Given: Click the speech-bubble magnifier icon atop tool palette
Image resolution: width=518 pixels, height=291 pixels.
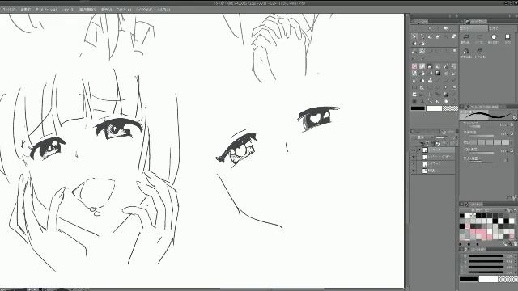Looking at the screenshot, I should pyautogui.click(x=446, y=29).
